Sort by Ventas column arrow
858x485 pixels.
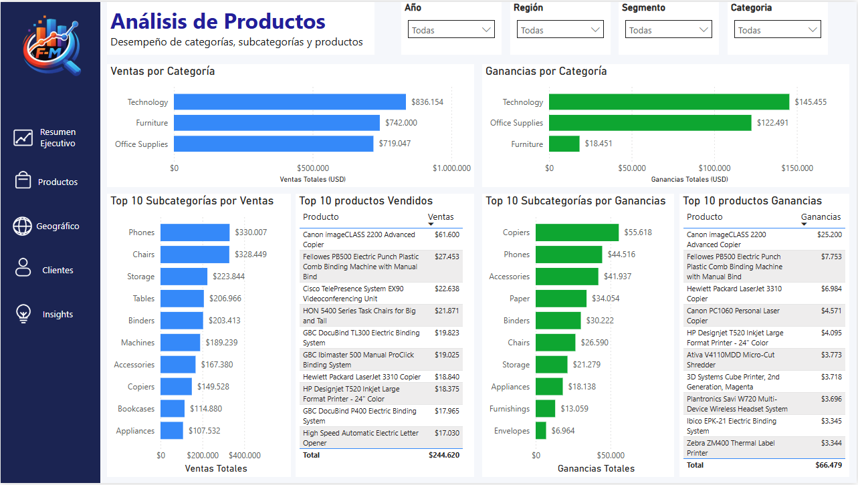(431, 224)
